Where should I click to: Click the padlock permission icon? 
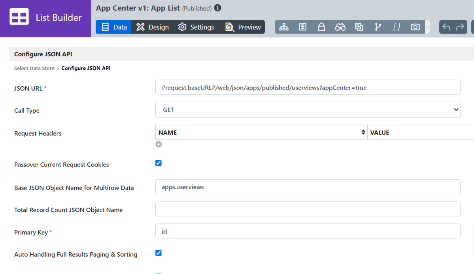pos(321,27)
